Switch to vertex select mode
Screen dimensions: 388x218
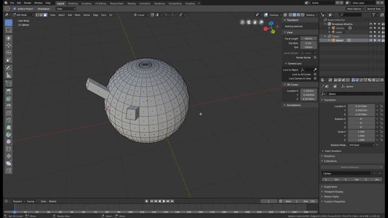click(x=37, y=15)
